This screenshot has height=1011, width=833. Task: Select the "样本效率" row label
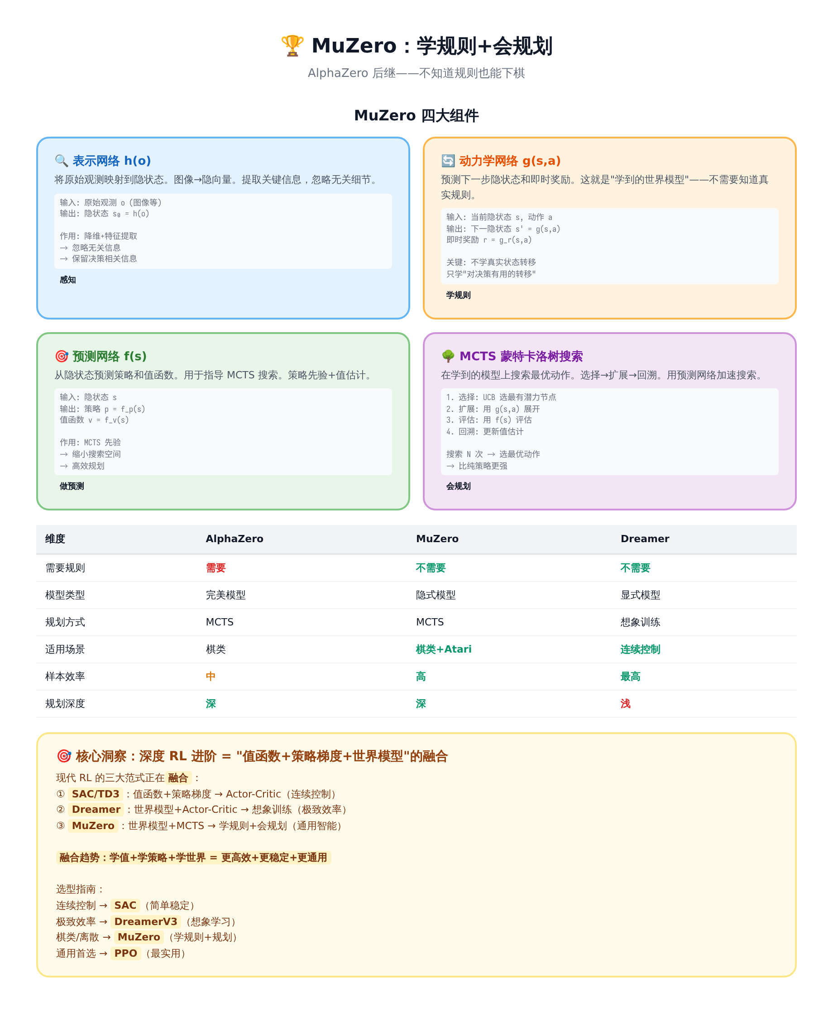[65, 677]
